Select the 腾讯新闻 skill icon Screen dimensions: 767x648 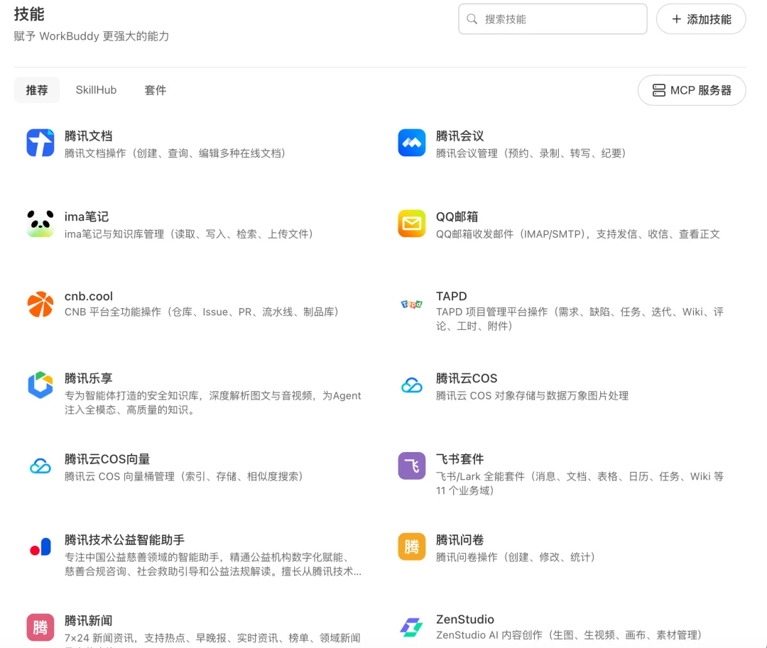40,626
